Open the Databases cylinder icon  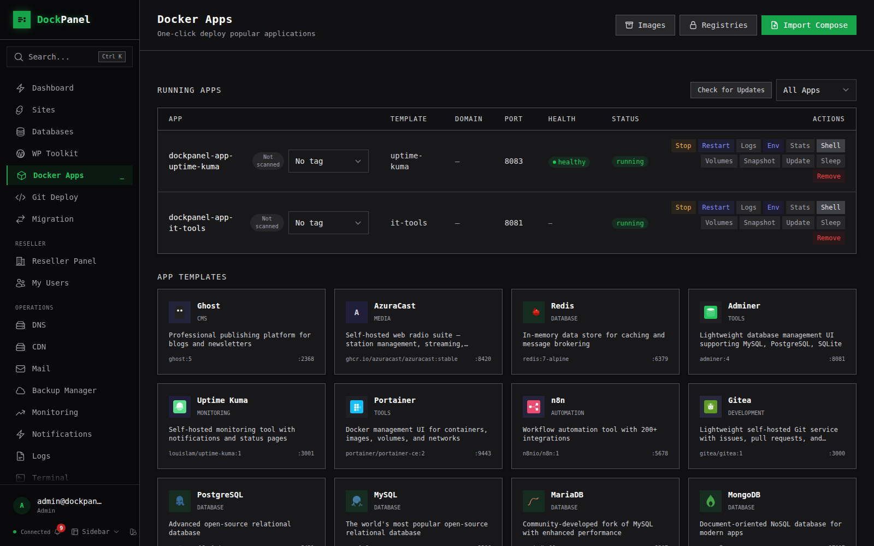pos(21,132)
